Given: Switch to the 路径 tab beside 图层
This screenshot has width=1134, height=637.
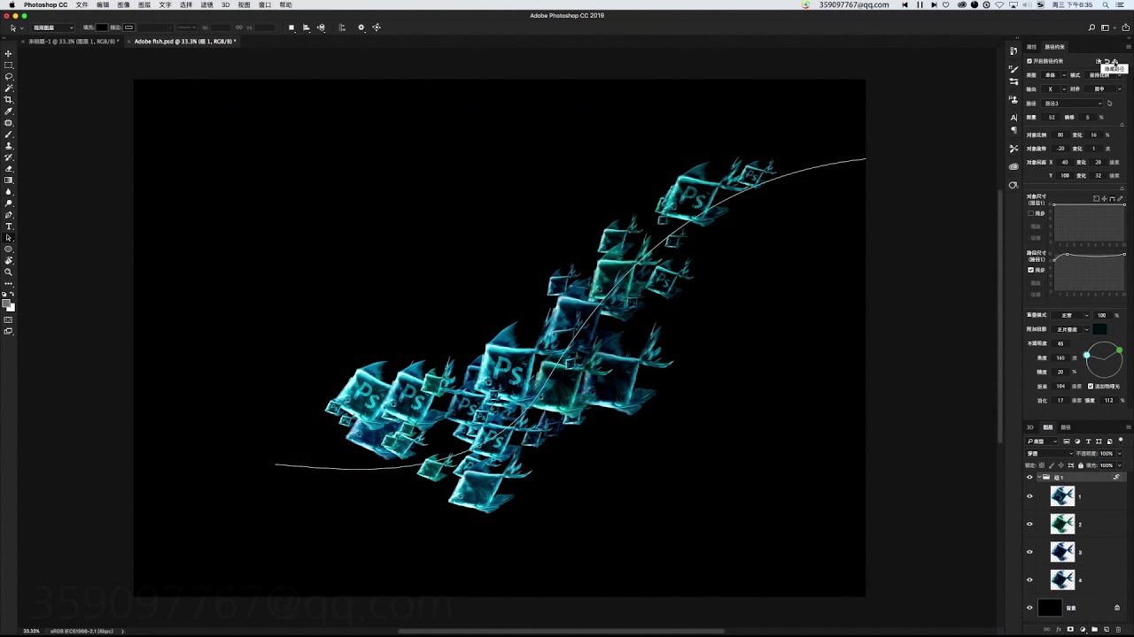Looking at the screenshot, I should [1066, 427].
